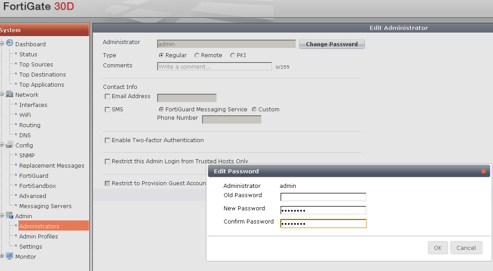Image resolution: width=493 pixels, height=271 pixels.
Task: Collapse the Dashboard tree node
Action: pos(2,44)
